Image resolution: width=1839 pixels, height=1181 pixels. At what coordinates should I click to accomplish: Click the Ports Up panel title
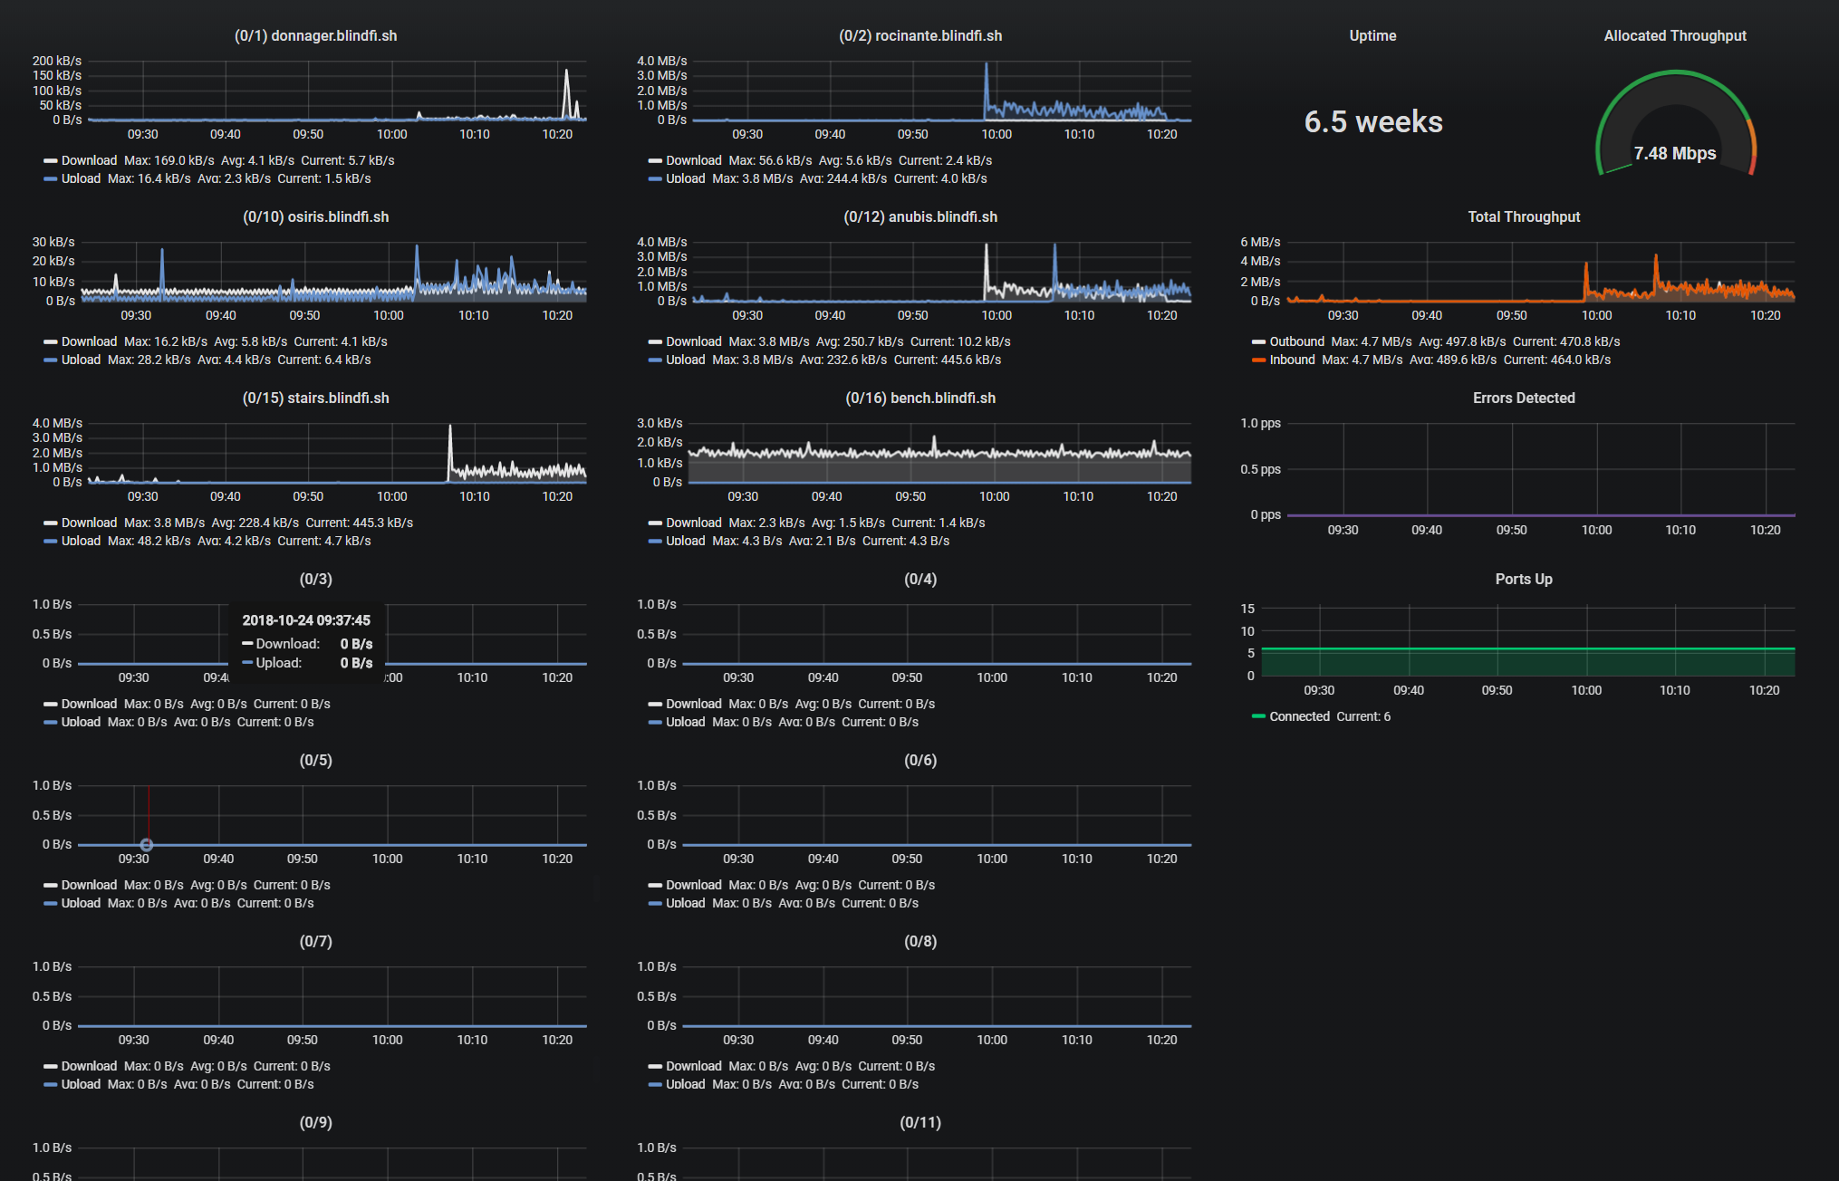click(1523, 580)
